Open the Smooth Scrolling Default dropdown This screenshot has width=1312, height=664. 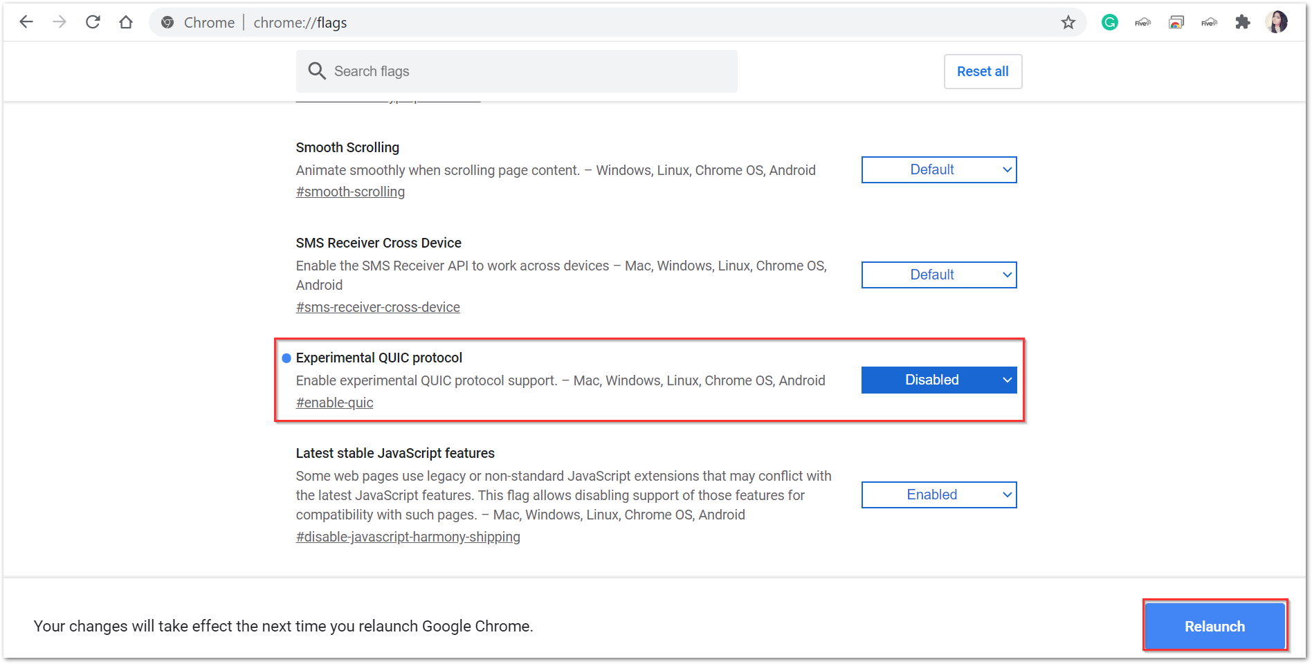point(938,169)
